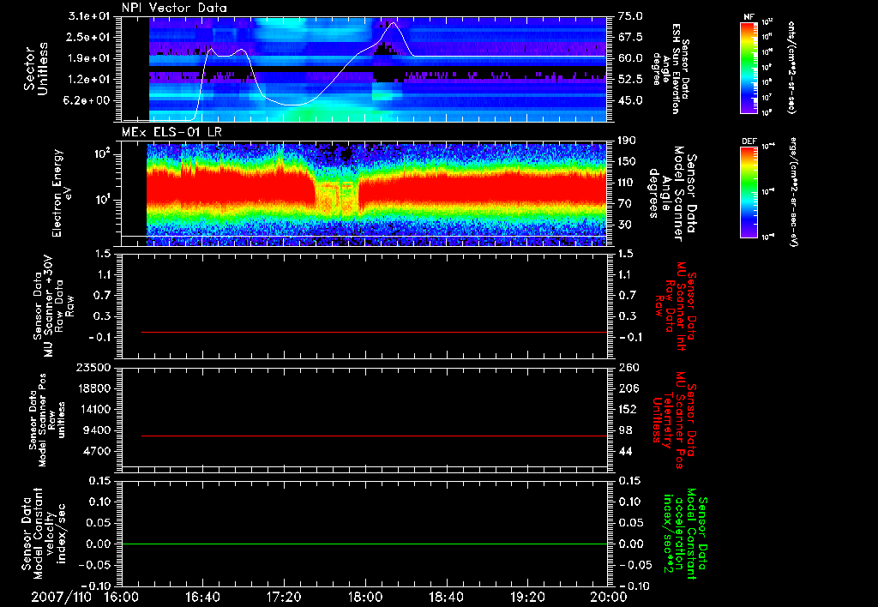Screen dimensions: 878x607
Task: Click the "16:40" time axis label
Action: coord(202,597)
